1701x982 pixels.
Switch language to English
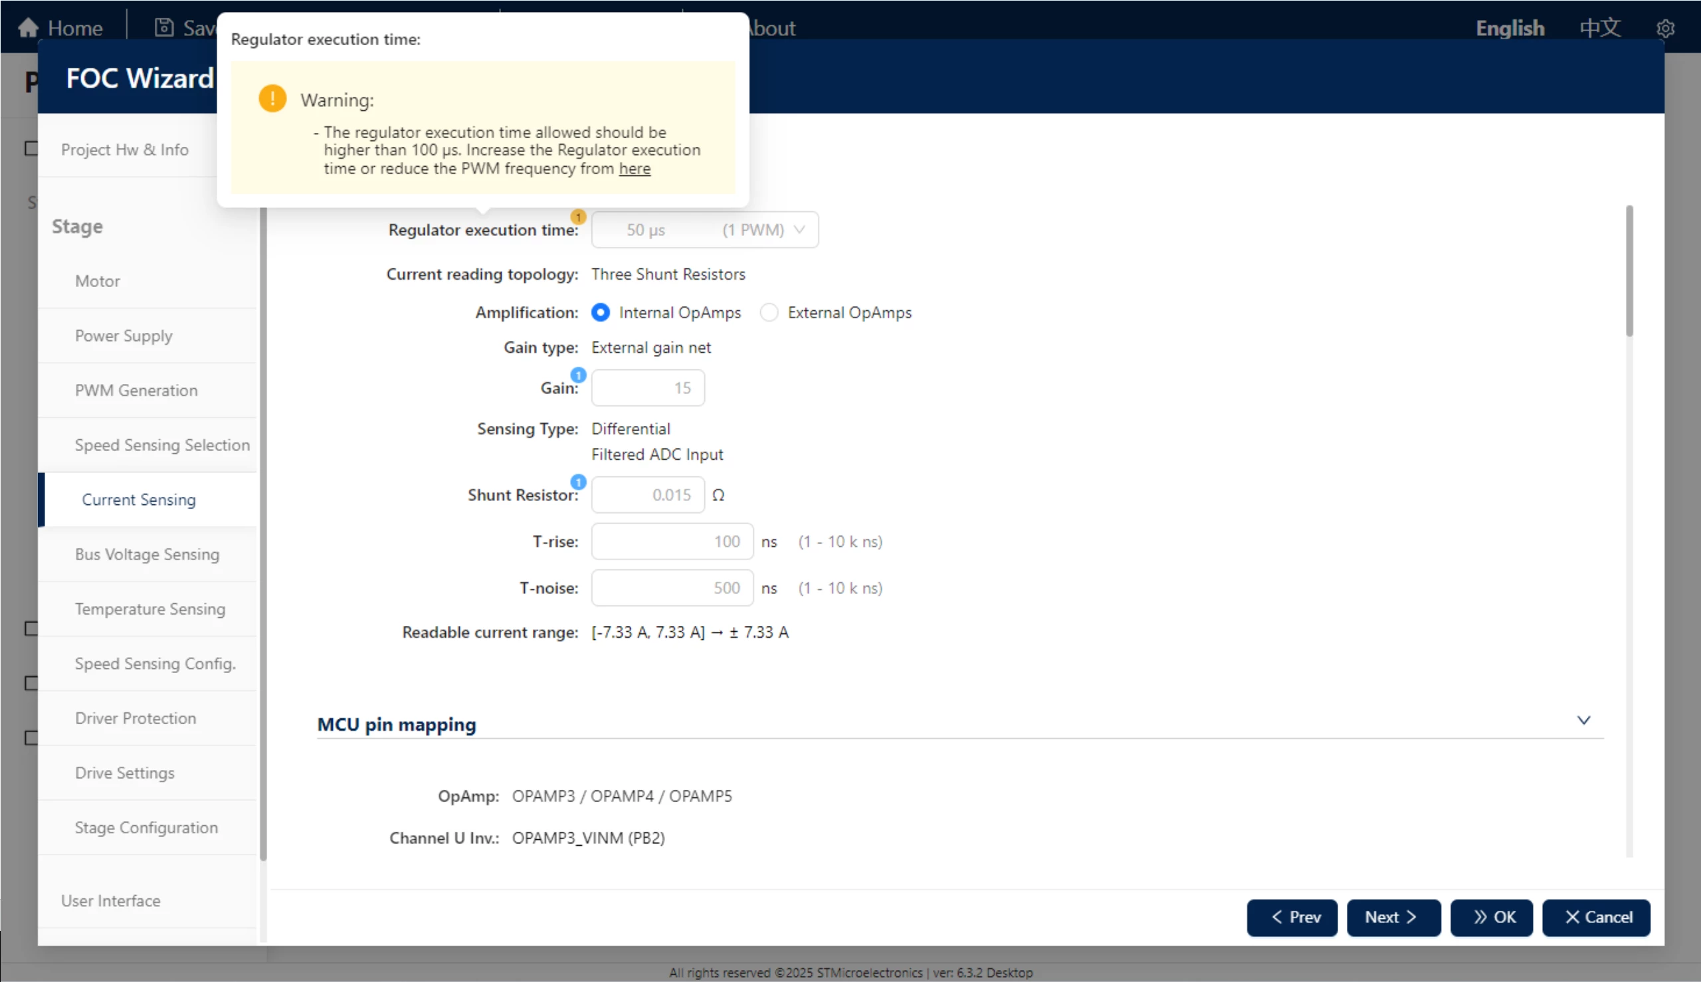pos(1510,29)
